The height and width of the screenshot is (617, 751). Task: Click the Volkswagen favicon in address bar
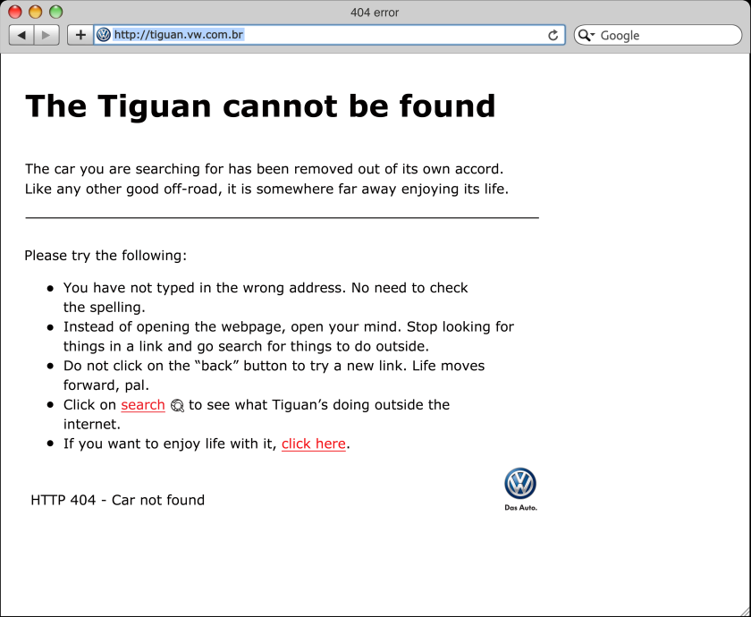tap(104, 35)
